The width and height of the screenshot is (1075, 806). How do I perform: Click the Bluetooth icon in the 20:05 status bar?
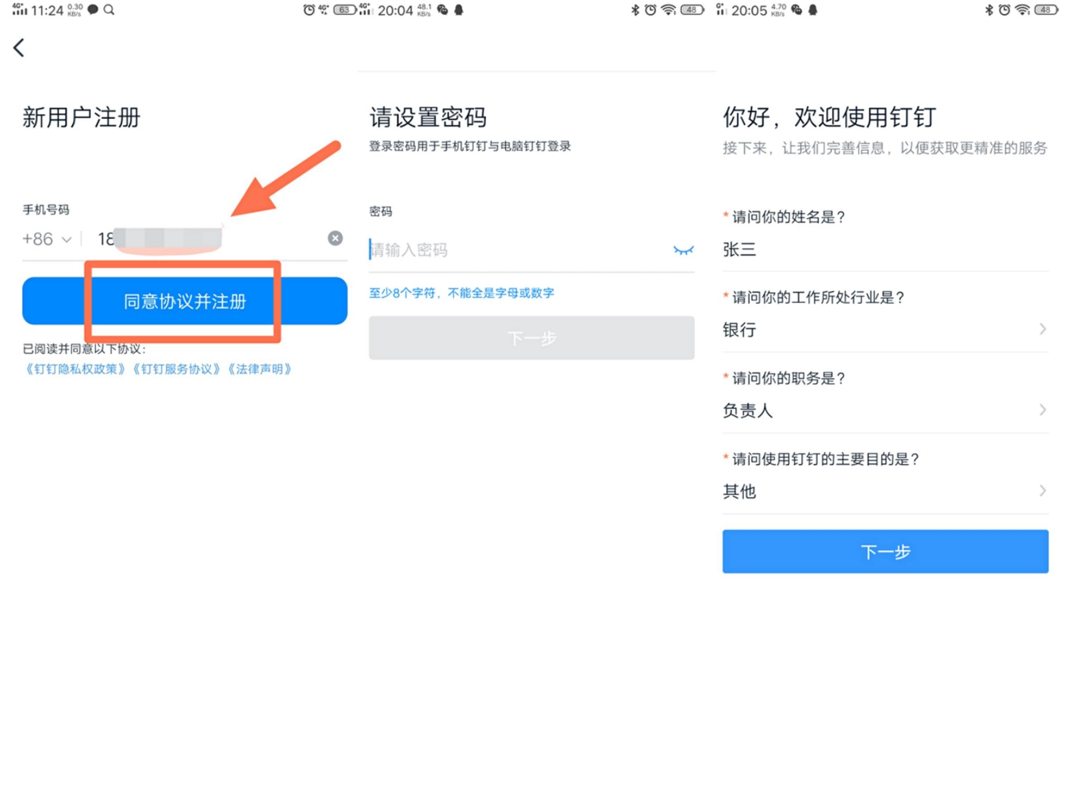989,10
